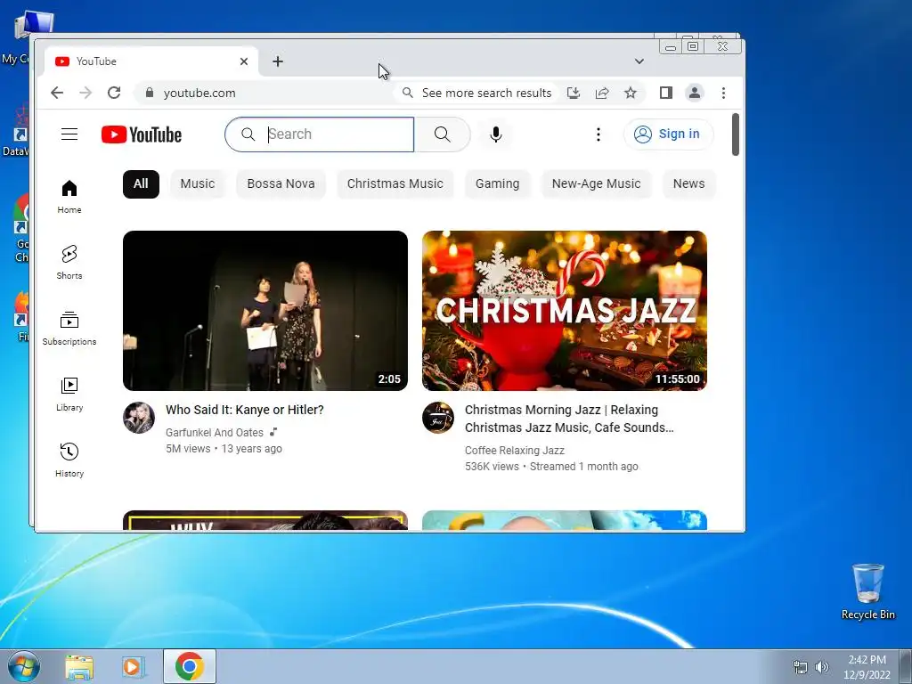
Task: Open the Chrome profile avatar icon
Action: pyautogui.click(x=695, y=93)
